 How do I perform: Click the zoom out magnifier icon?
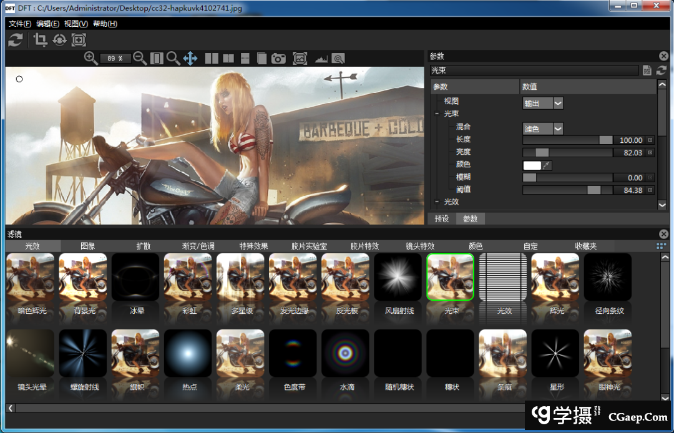(x=140, y=59)
